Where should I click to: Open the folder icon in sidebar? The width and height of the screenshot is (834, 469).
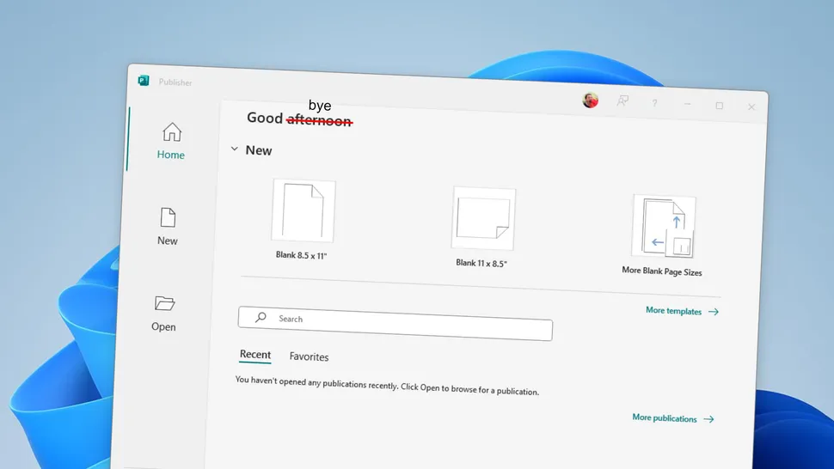click(x=165, y=303)
